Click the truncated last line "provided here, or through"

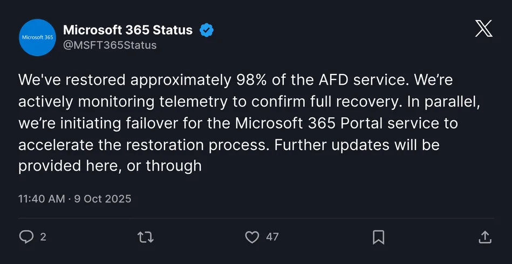(110, 166)
